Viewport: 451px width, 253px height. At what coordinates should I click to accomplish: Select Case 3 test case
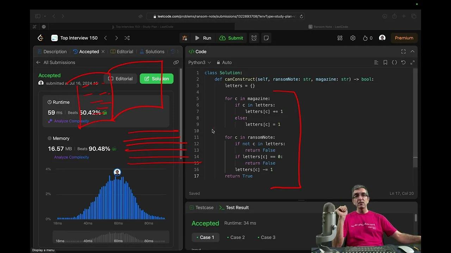tap(267, 237)
